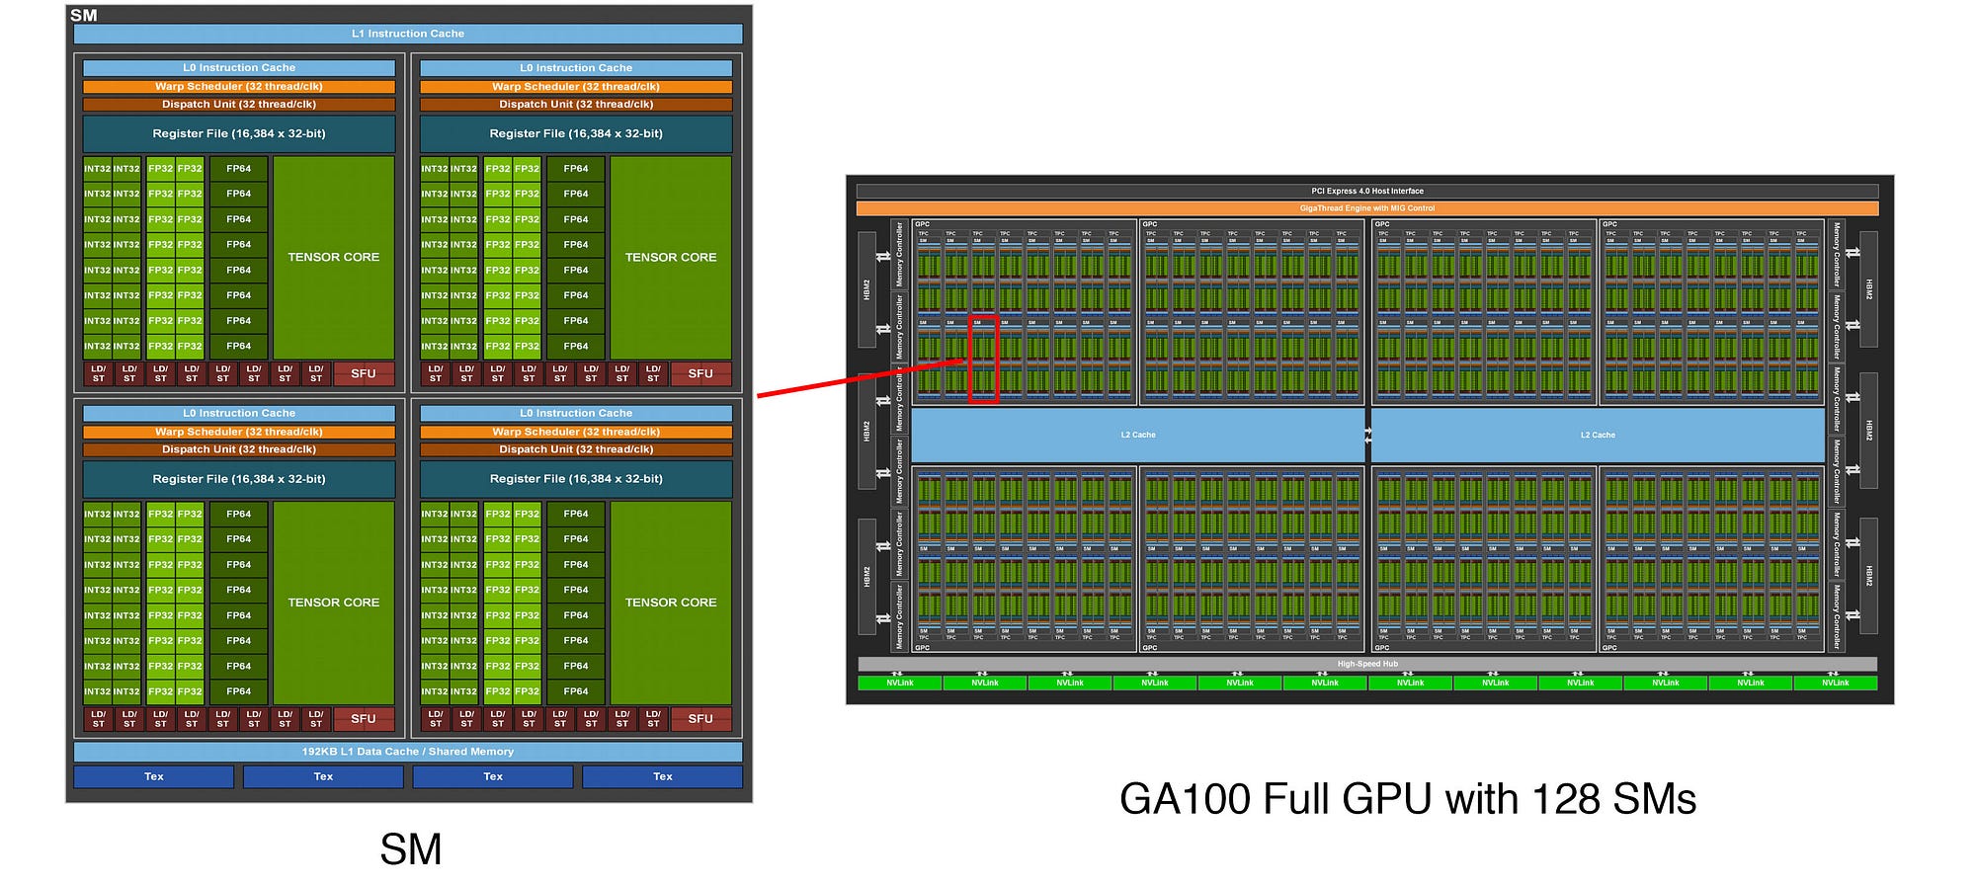Select the top-left partition's Register File block
Screen dimensions: 1976x886
(239, 133)
